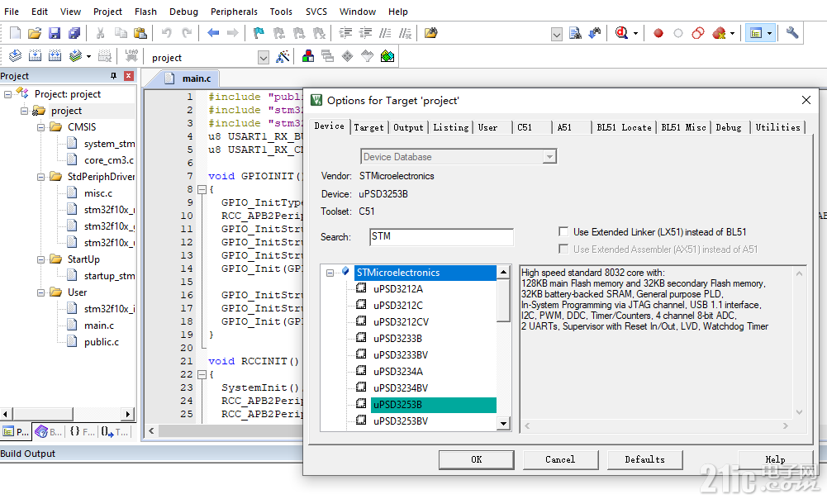Click the Build target icon
Screen dimensions: 827x499
35,55
